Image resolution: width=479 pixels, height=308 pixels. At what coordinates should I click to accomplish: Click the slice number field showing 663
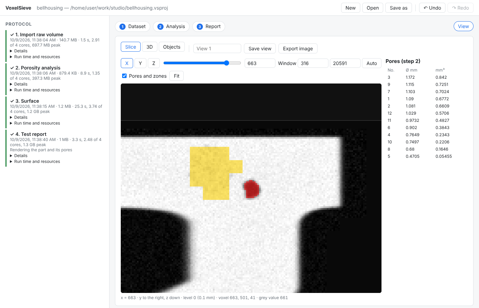point(260,63)
